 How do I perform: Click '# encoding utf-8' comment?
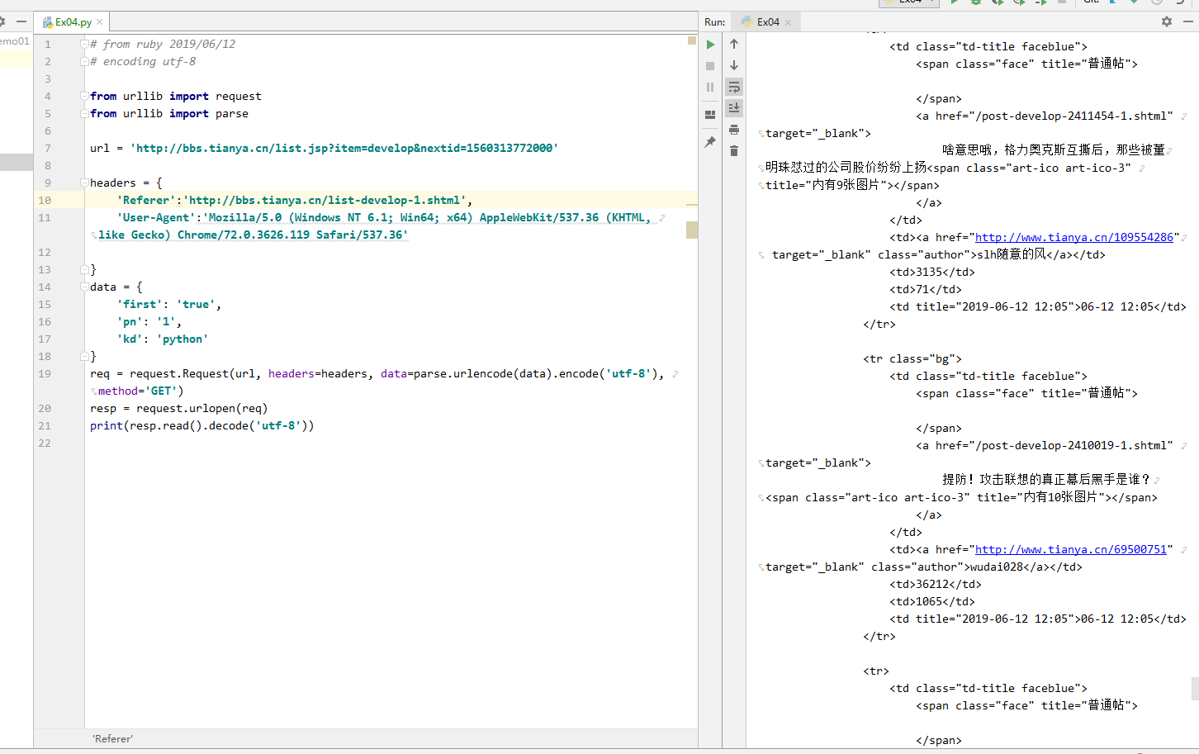tap(143, 61)
